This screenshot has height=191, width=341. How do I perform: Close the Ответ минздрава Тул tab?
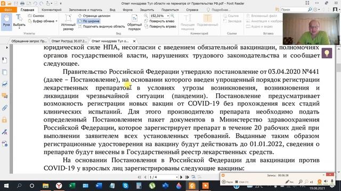tap(134, 41)
